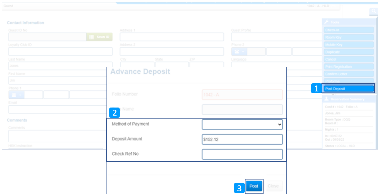
Task: Select Confirm Letter in Tools
Action: tap(349, 74)
